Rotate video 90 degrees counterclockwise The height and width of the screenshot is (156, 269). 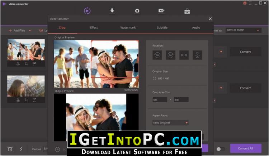click(x=157, y=55)
